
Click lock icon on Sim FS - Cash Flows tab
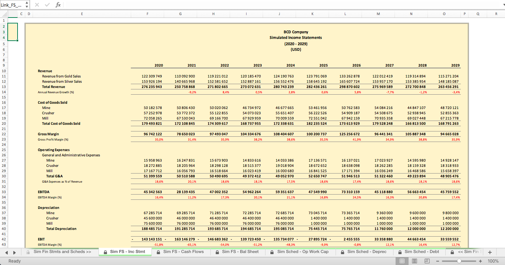pyautogui.click(x=159, y=252)
